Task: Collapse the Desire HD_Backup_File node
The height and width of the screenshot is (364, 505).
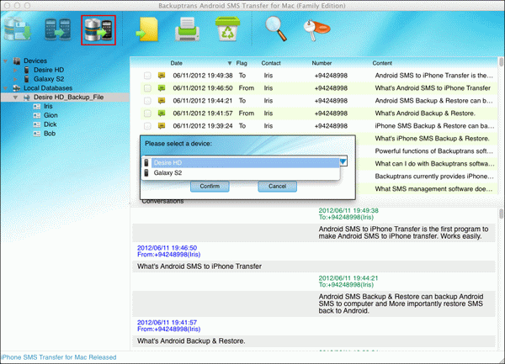Action: coord(15,98)
